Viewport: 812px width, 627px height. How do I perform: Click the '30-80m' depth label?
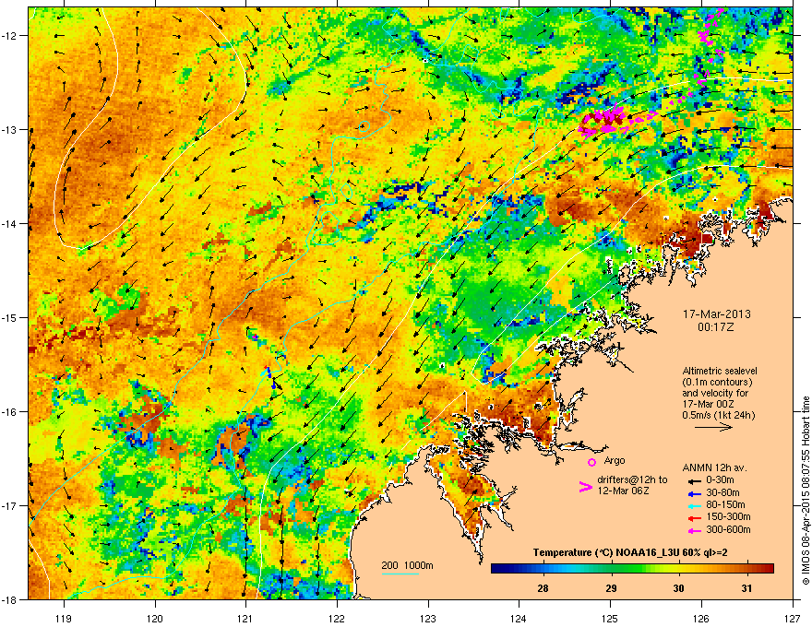tap(722, 492)
